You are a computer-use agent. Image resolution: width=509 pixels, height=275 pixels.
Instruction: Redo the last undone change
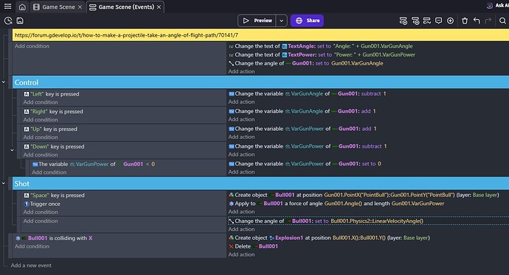[x=488, y=21]
